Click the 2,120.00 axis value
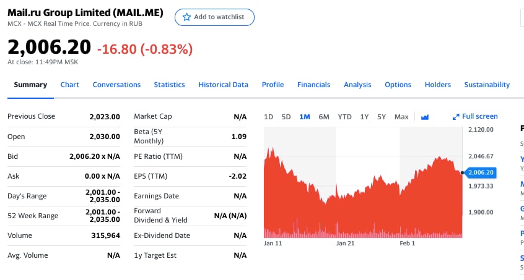This screenshot has width=524, height=280. (481, 130)
